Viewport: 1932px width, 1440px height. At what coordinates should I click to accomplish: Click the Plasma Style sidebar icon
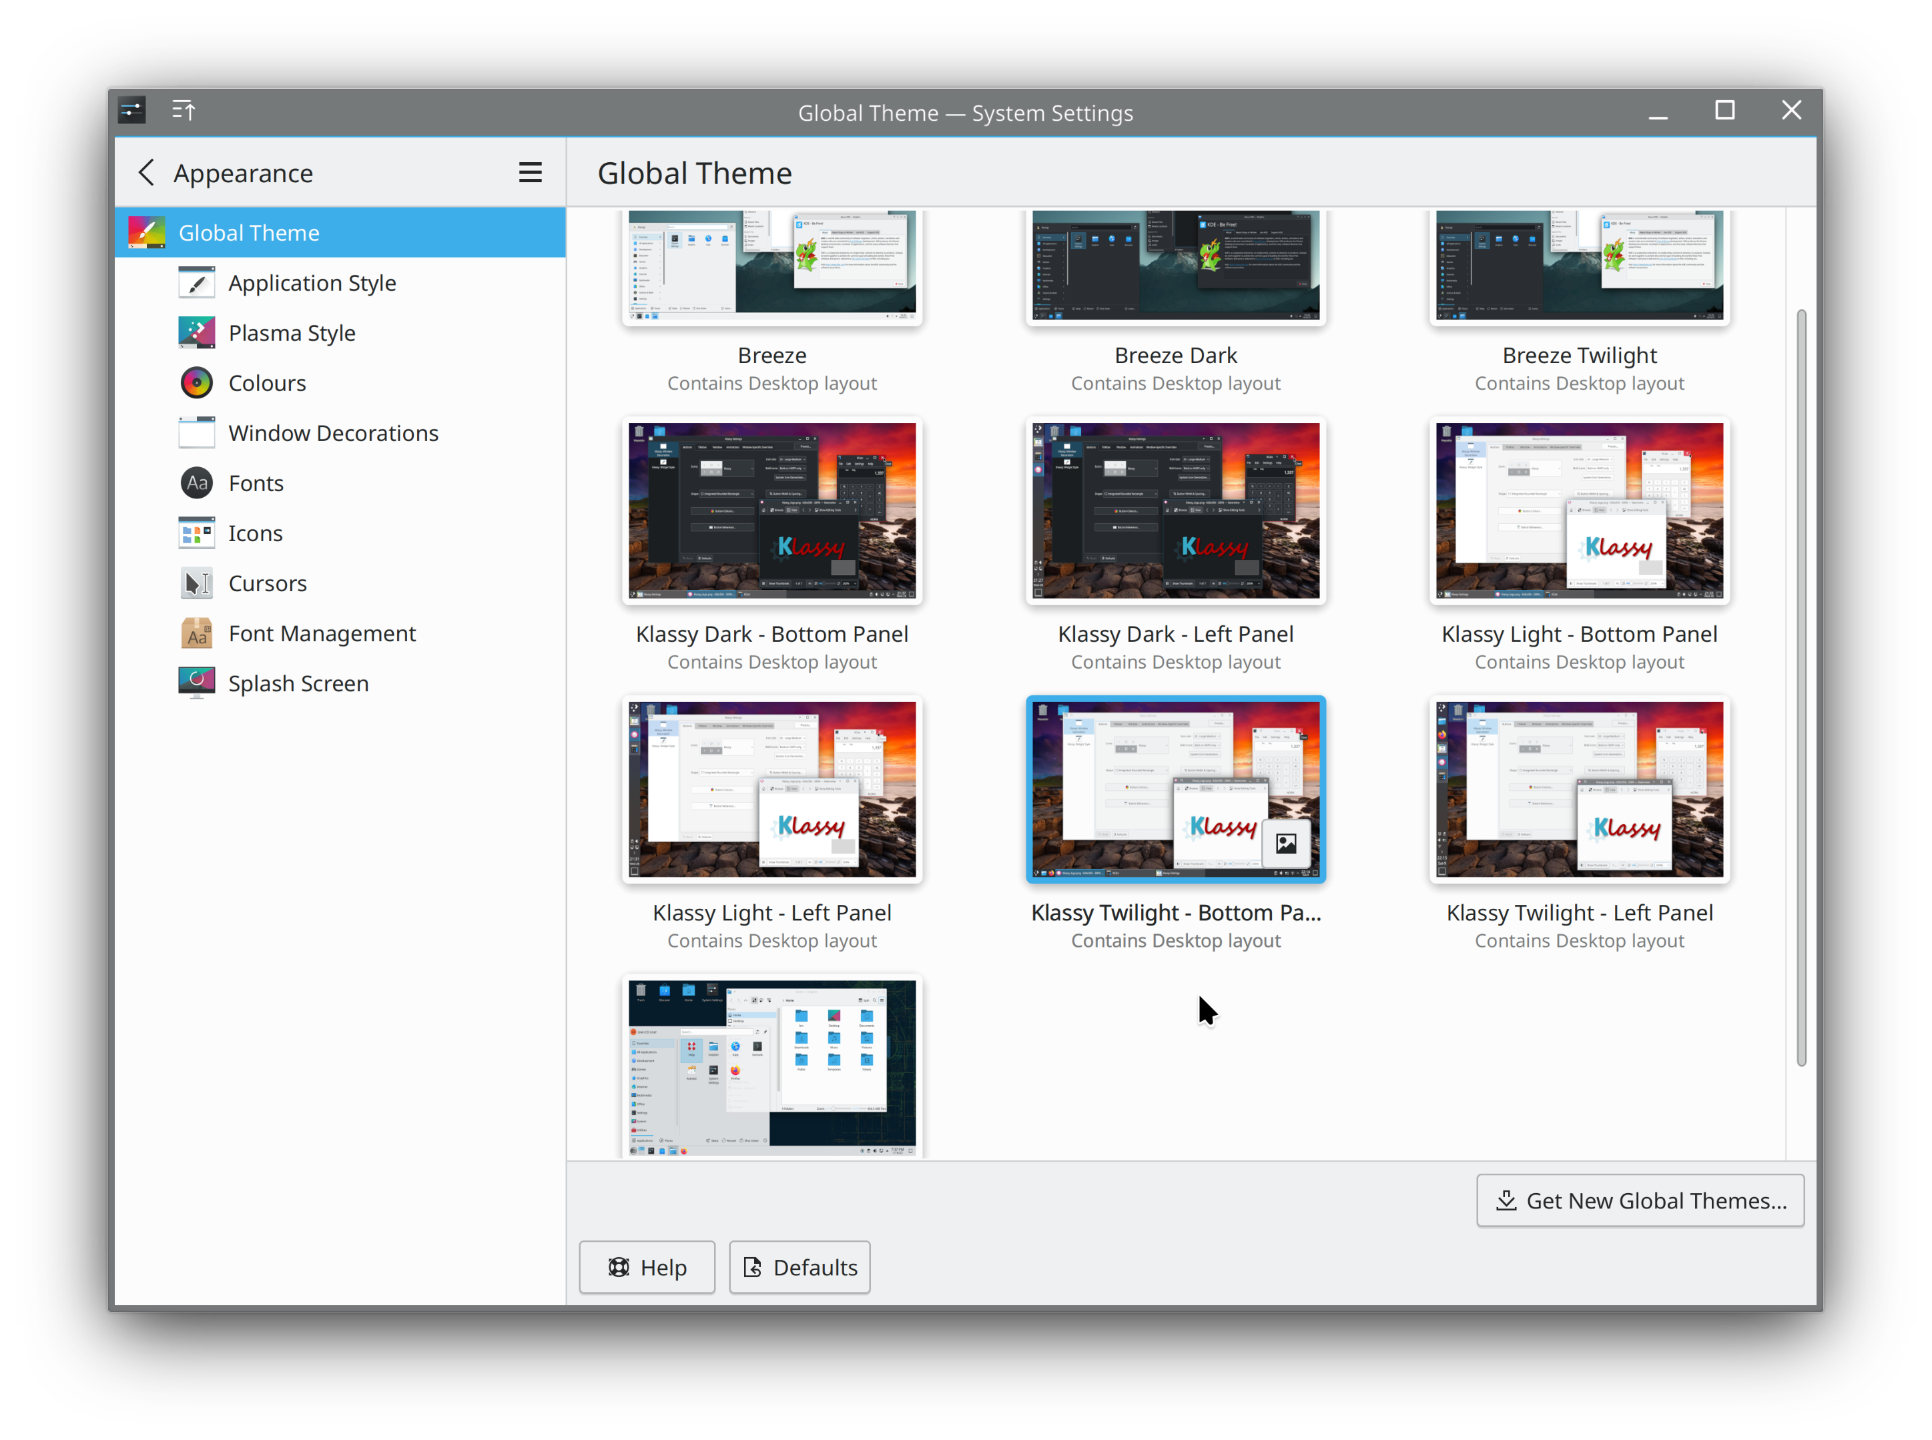196,333
